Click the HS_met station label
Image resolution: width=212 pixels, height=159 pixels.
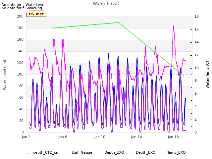(36, 14)
